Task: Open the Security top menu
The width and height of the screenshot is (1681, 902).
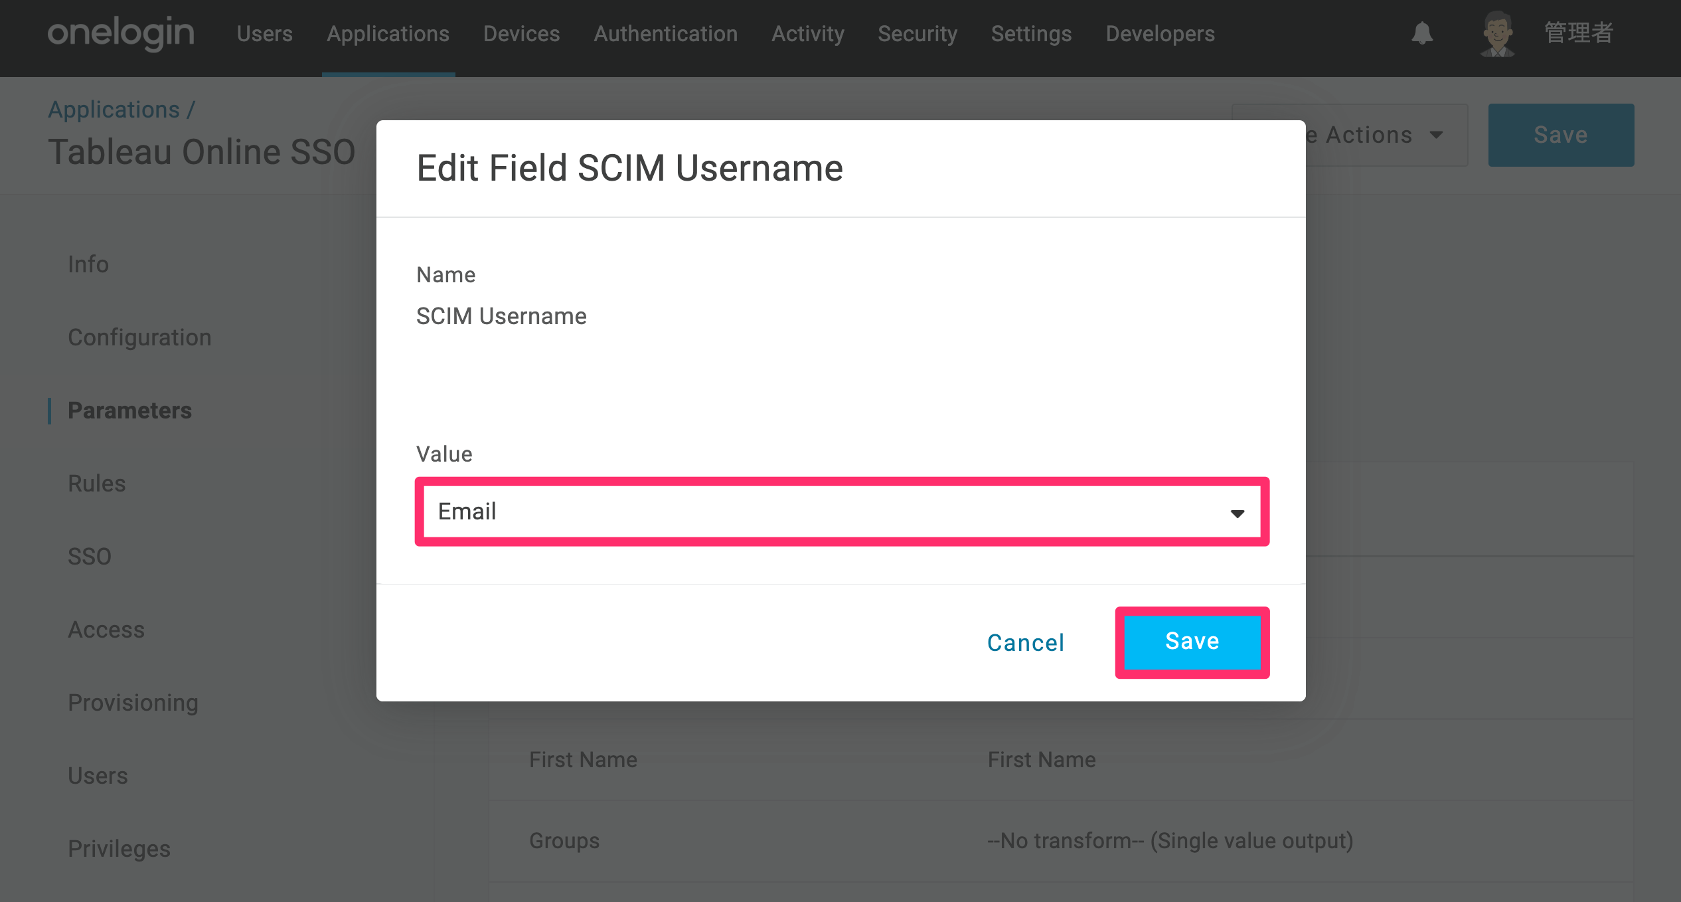Action: pos(918,34)
